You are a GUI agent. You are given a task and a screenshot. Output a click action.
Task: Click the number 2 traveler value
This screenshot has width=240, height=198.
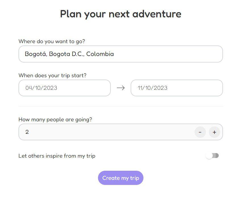tap(27, 132)
